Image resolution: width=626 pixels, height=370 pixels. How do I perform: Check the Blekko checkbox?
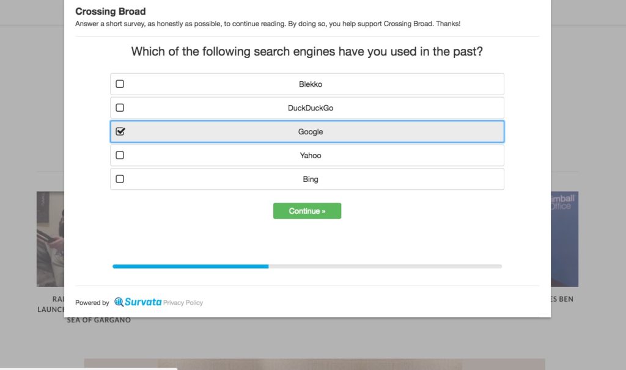point(120,84)
